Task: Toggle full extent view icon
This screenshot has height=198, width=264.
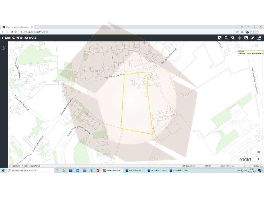Action: (259, 152)
